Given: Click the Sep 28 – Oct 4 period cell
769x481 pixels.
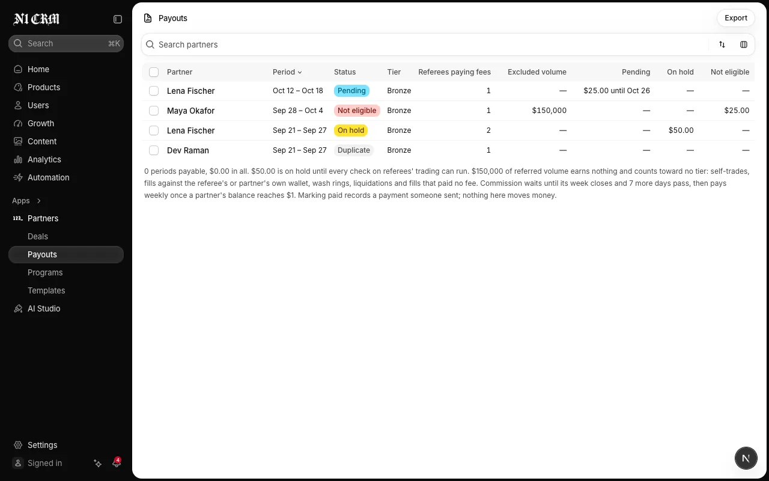Looking at the screenshot, I should point(298,111).
